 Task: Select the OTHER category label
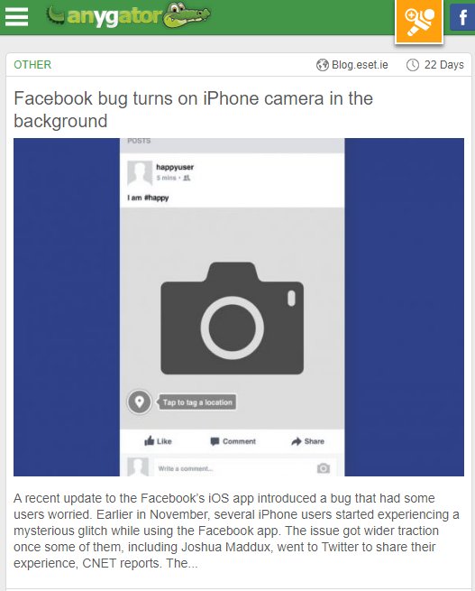point(32,65)
